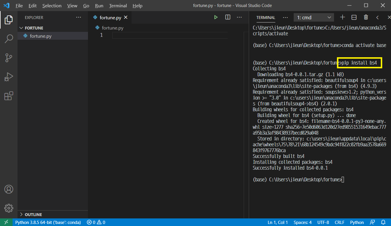Select the fortune.py editor tab
Image resolution: width=391 pixels, height=226 pixels.
click(110, 18)
